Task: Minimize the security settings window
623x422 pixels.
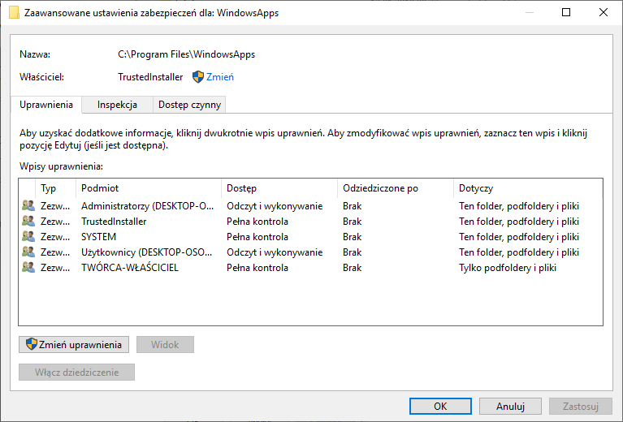Action: (530, 12)
